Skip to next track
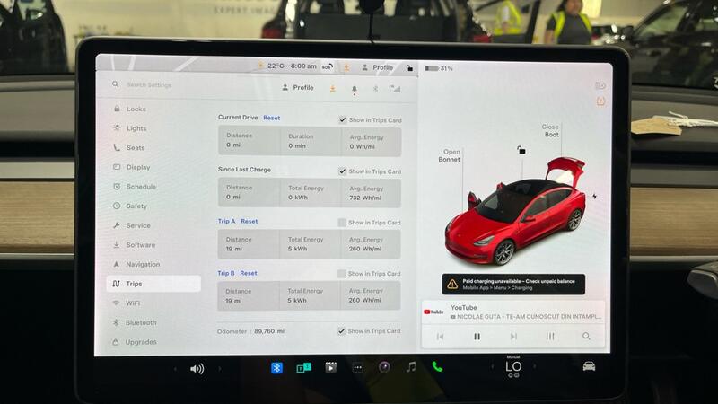This screenshot has width=718, height=404. (513, 337)
